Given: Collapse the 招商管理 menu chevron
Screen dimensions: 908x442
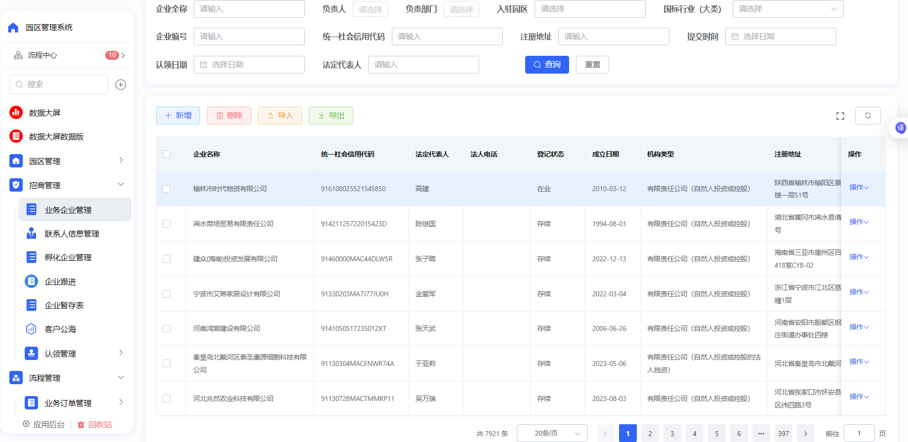Looking at the screenshot, I should (x=121, y=184).
